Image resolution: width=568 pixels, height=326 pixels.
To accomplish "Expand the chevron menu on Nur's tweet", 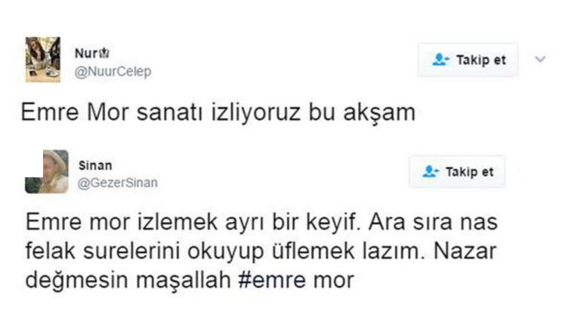I will tap(540, 59).
